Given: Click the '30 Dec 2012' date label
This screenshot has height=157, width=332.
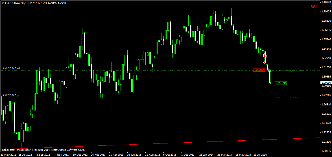Looking at the screenshot, I should pos(80,155).
